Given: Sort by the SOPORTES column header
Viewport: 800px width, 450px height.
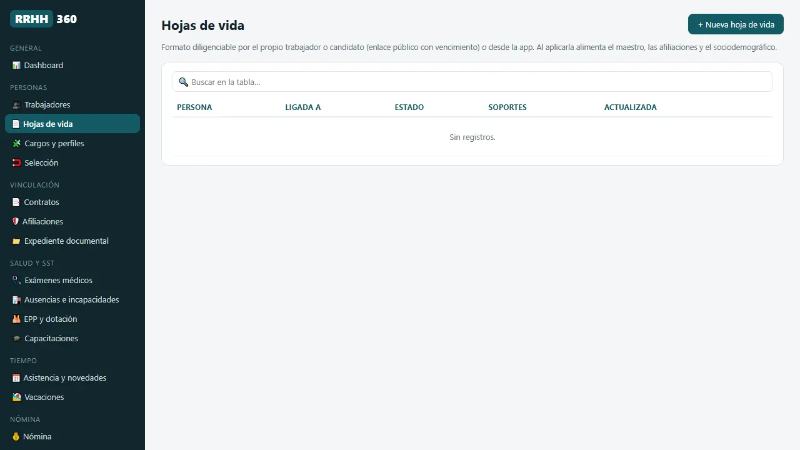Looking at the screenshot, I should point(507,107).
